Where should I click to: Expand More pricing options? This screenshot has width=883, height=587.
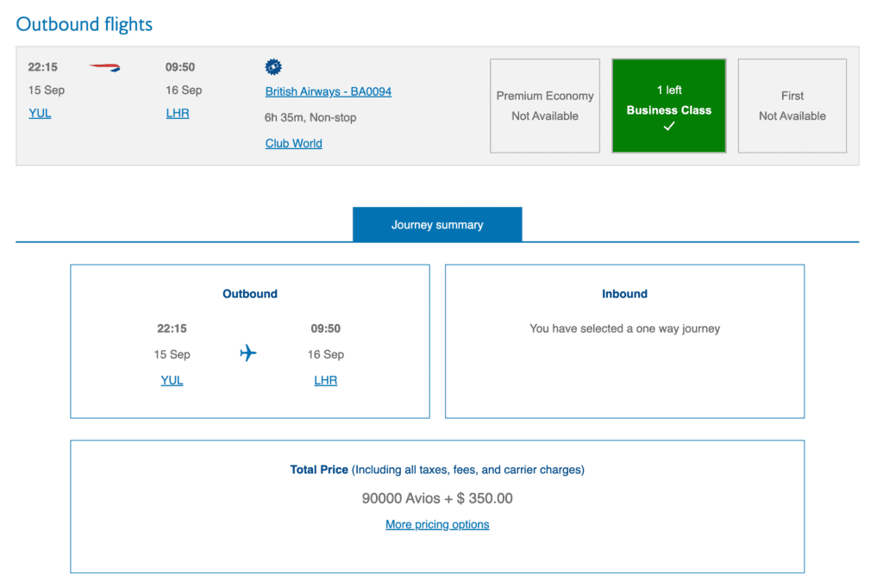[x=437, y=524]
